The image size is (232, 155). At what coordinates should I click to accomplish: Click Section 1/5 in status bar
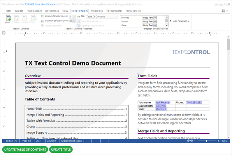tap(11, 141)
